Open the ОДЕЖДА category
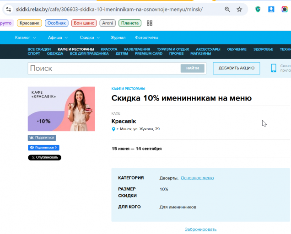 [55, 53]
